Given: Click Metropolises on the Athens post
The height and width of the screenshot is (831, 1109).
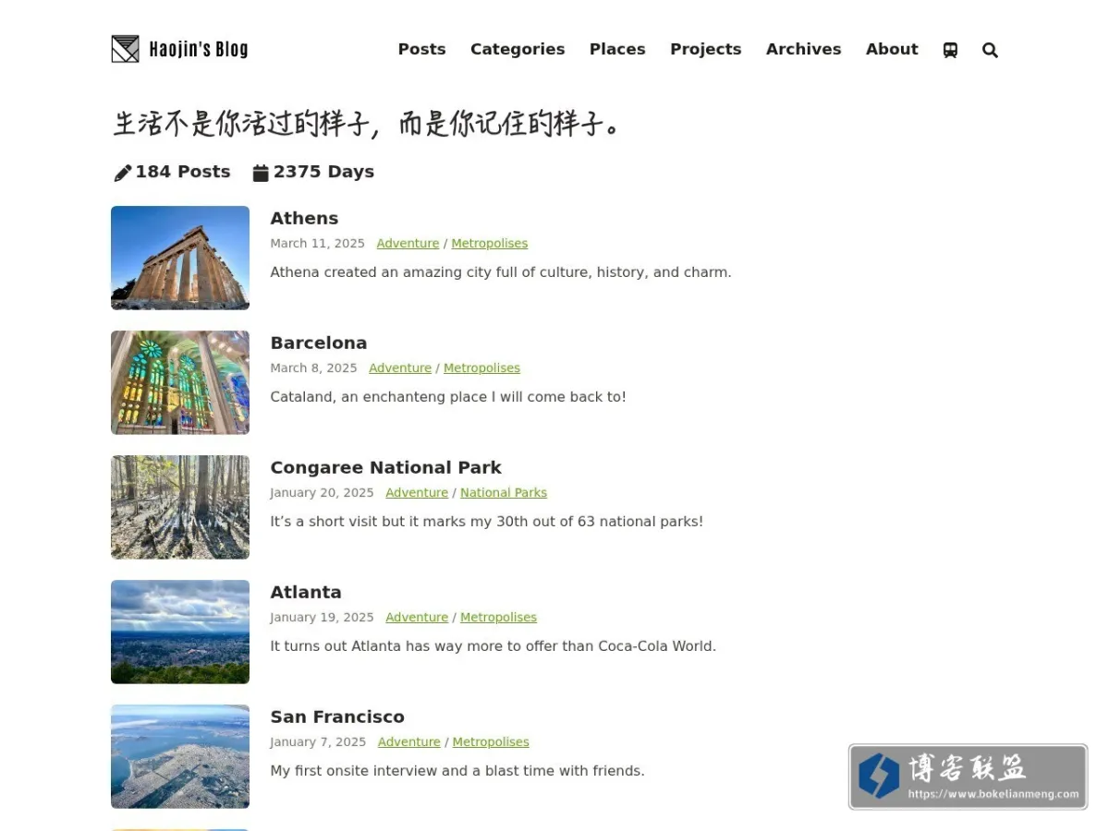Looking at the screenshot, I should click(x=490, y=244).
